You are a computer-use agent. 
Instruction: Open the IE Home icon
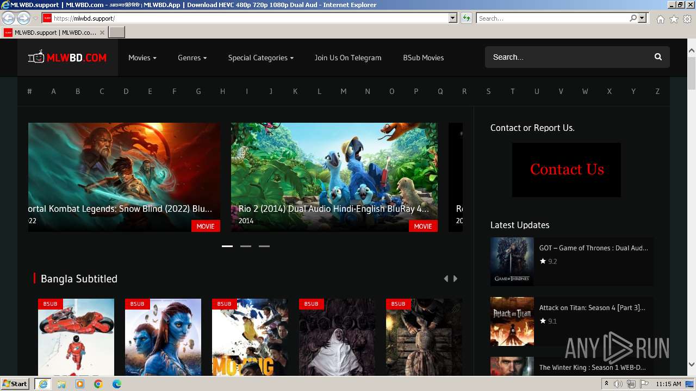pos(660,19)
